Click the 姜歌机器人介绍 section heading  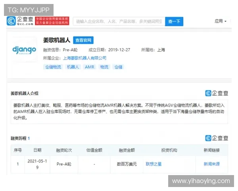(x=25, y=94)
